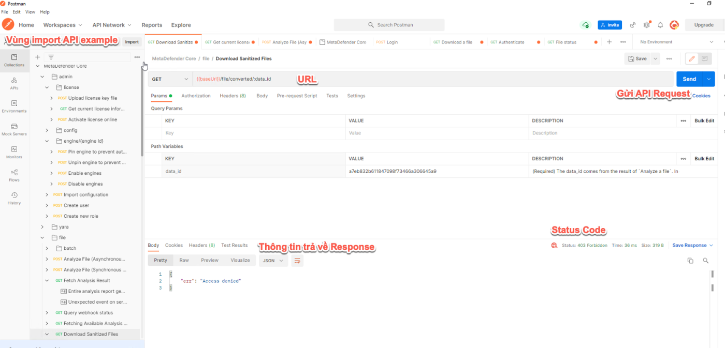Toggle word wrap in response body
Image resolution: width=725 pixels, height=348 pixels.
pyautogui.click(x=297, y=261)
